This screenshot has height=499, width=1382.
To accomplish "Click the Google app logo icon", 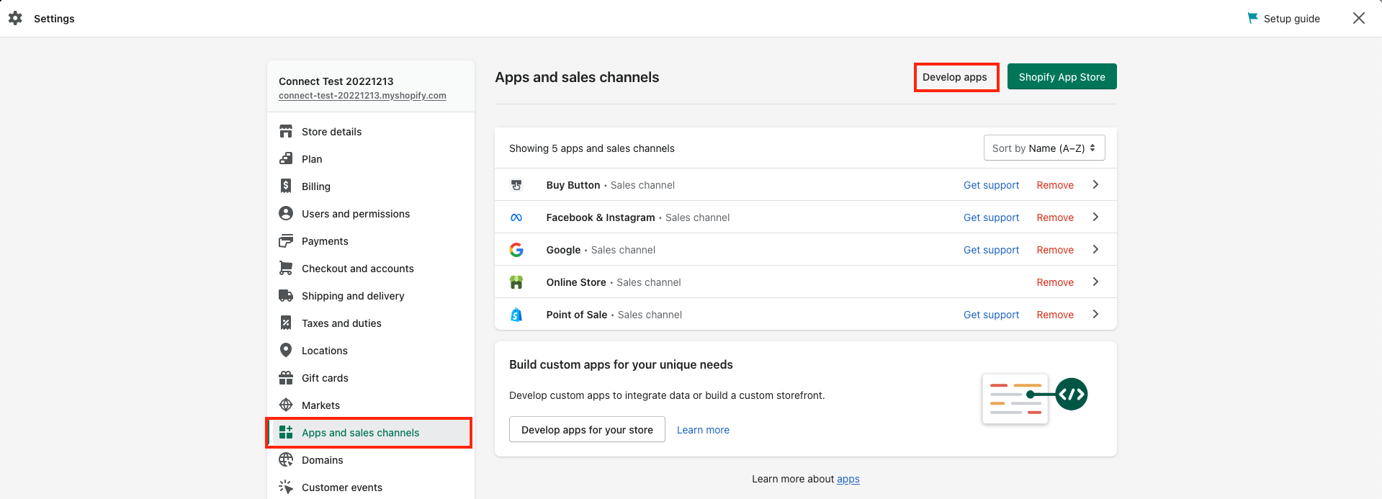I will coord(516,250).
